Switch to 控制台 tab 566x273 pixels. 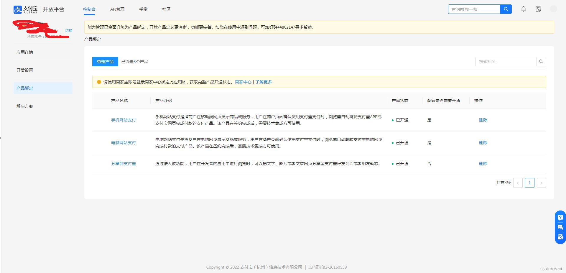click(89, 9)
